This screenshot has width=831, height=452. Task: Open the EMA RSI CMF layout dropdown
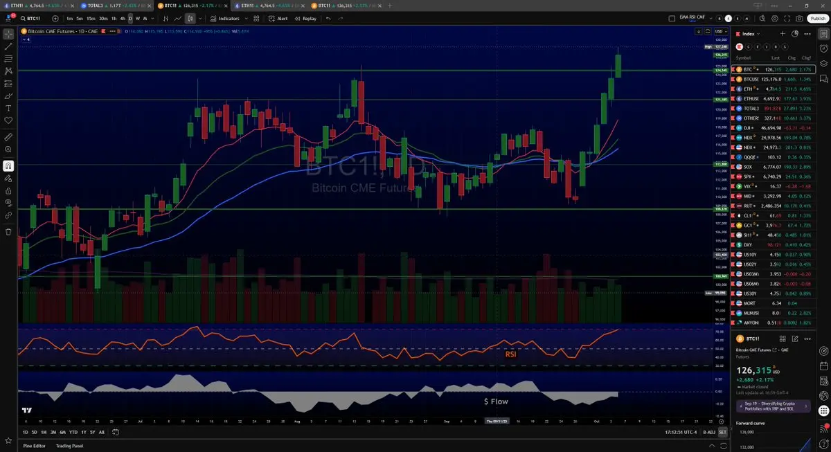coord(711,18)
